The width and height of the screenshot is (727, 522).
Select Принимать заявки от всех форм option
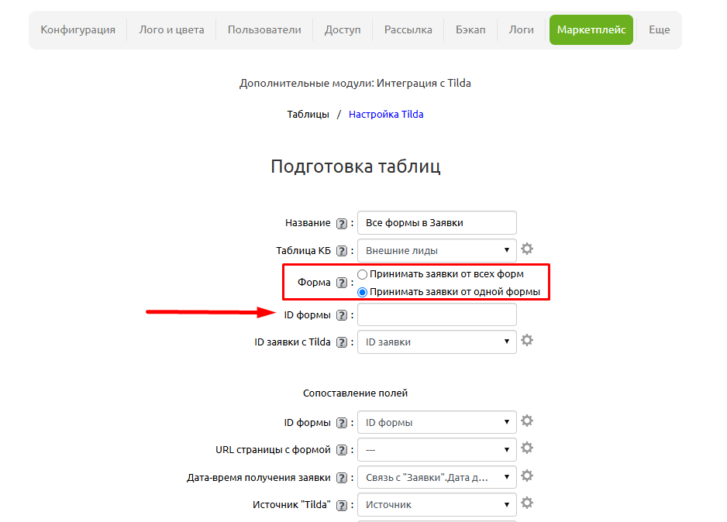coord(363,274)
